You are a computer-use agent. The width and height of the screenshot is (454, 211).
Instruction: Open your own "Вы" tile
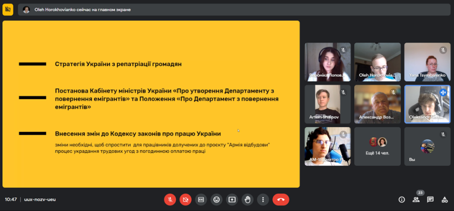point(427,146)
